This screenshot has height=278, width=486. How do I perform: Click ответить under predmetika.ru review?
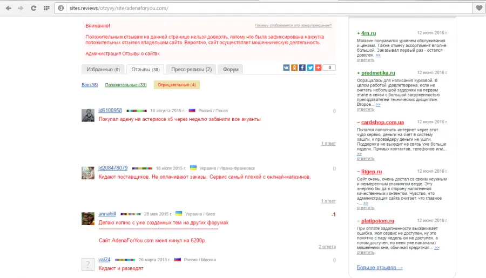point(366,109)
